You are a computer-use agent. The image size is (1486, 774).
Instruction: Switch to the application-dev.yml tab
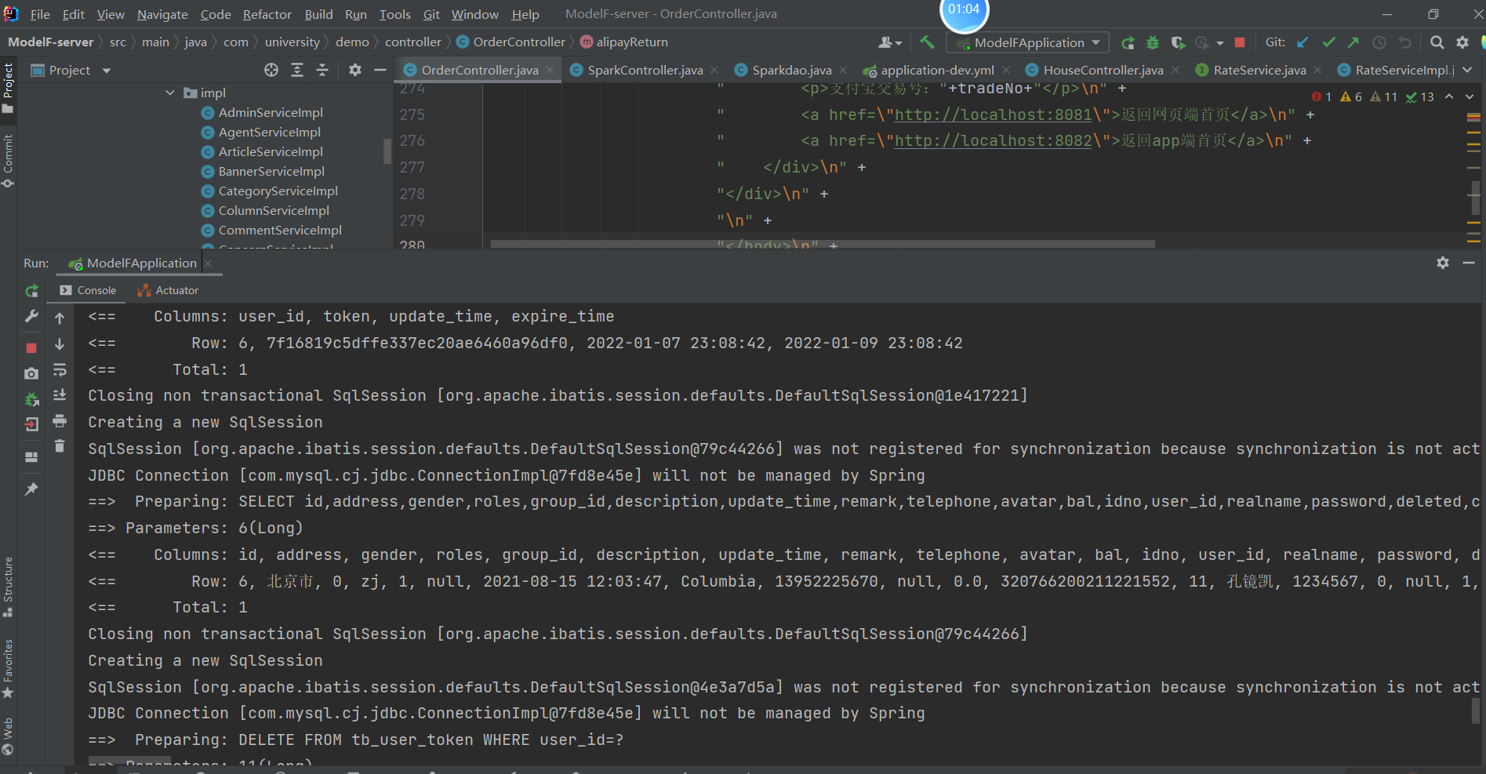coord(937,70)
